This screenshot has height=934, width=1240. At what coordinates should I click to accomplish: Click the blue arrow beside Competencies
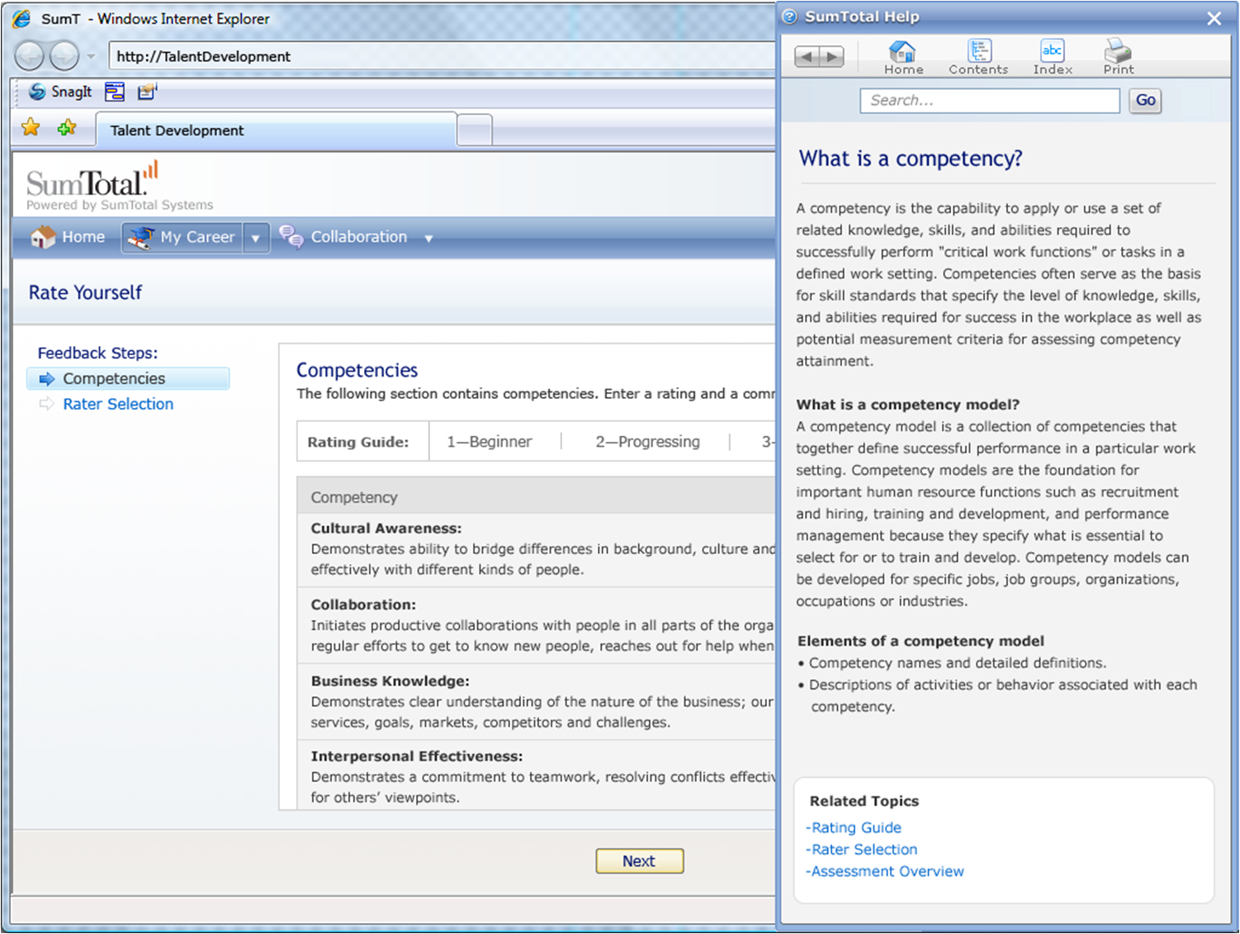coord(46,379)
